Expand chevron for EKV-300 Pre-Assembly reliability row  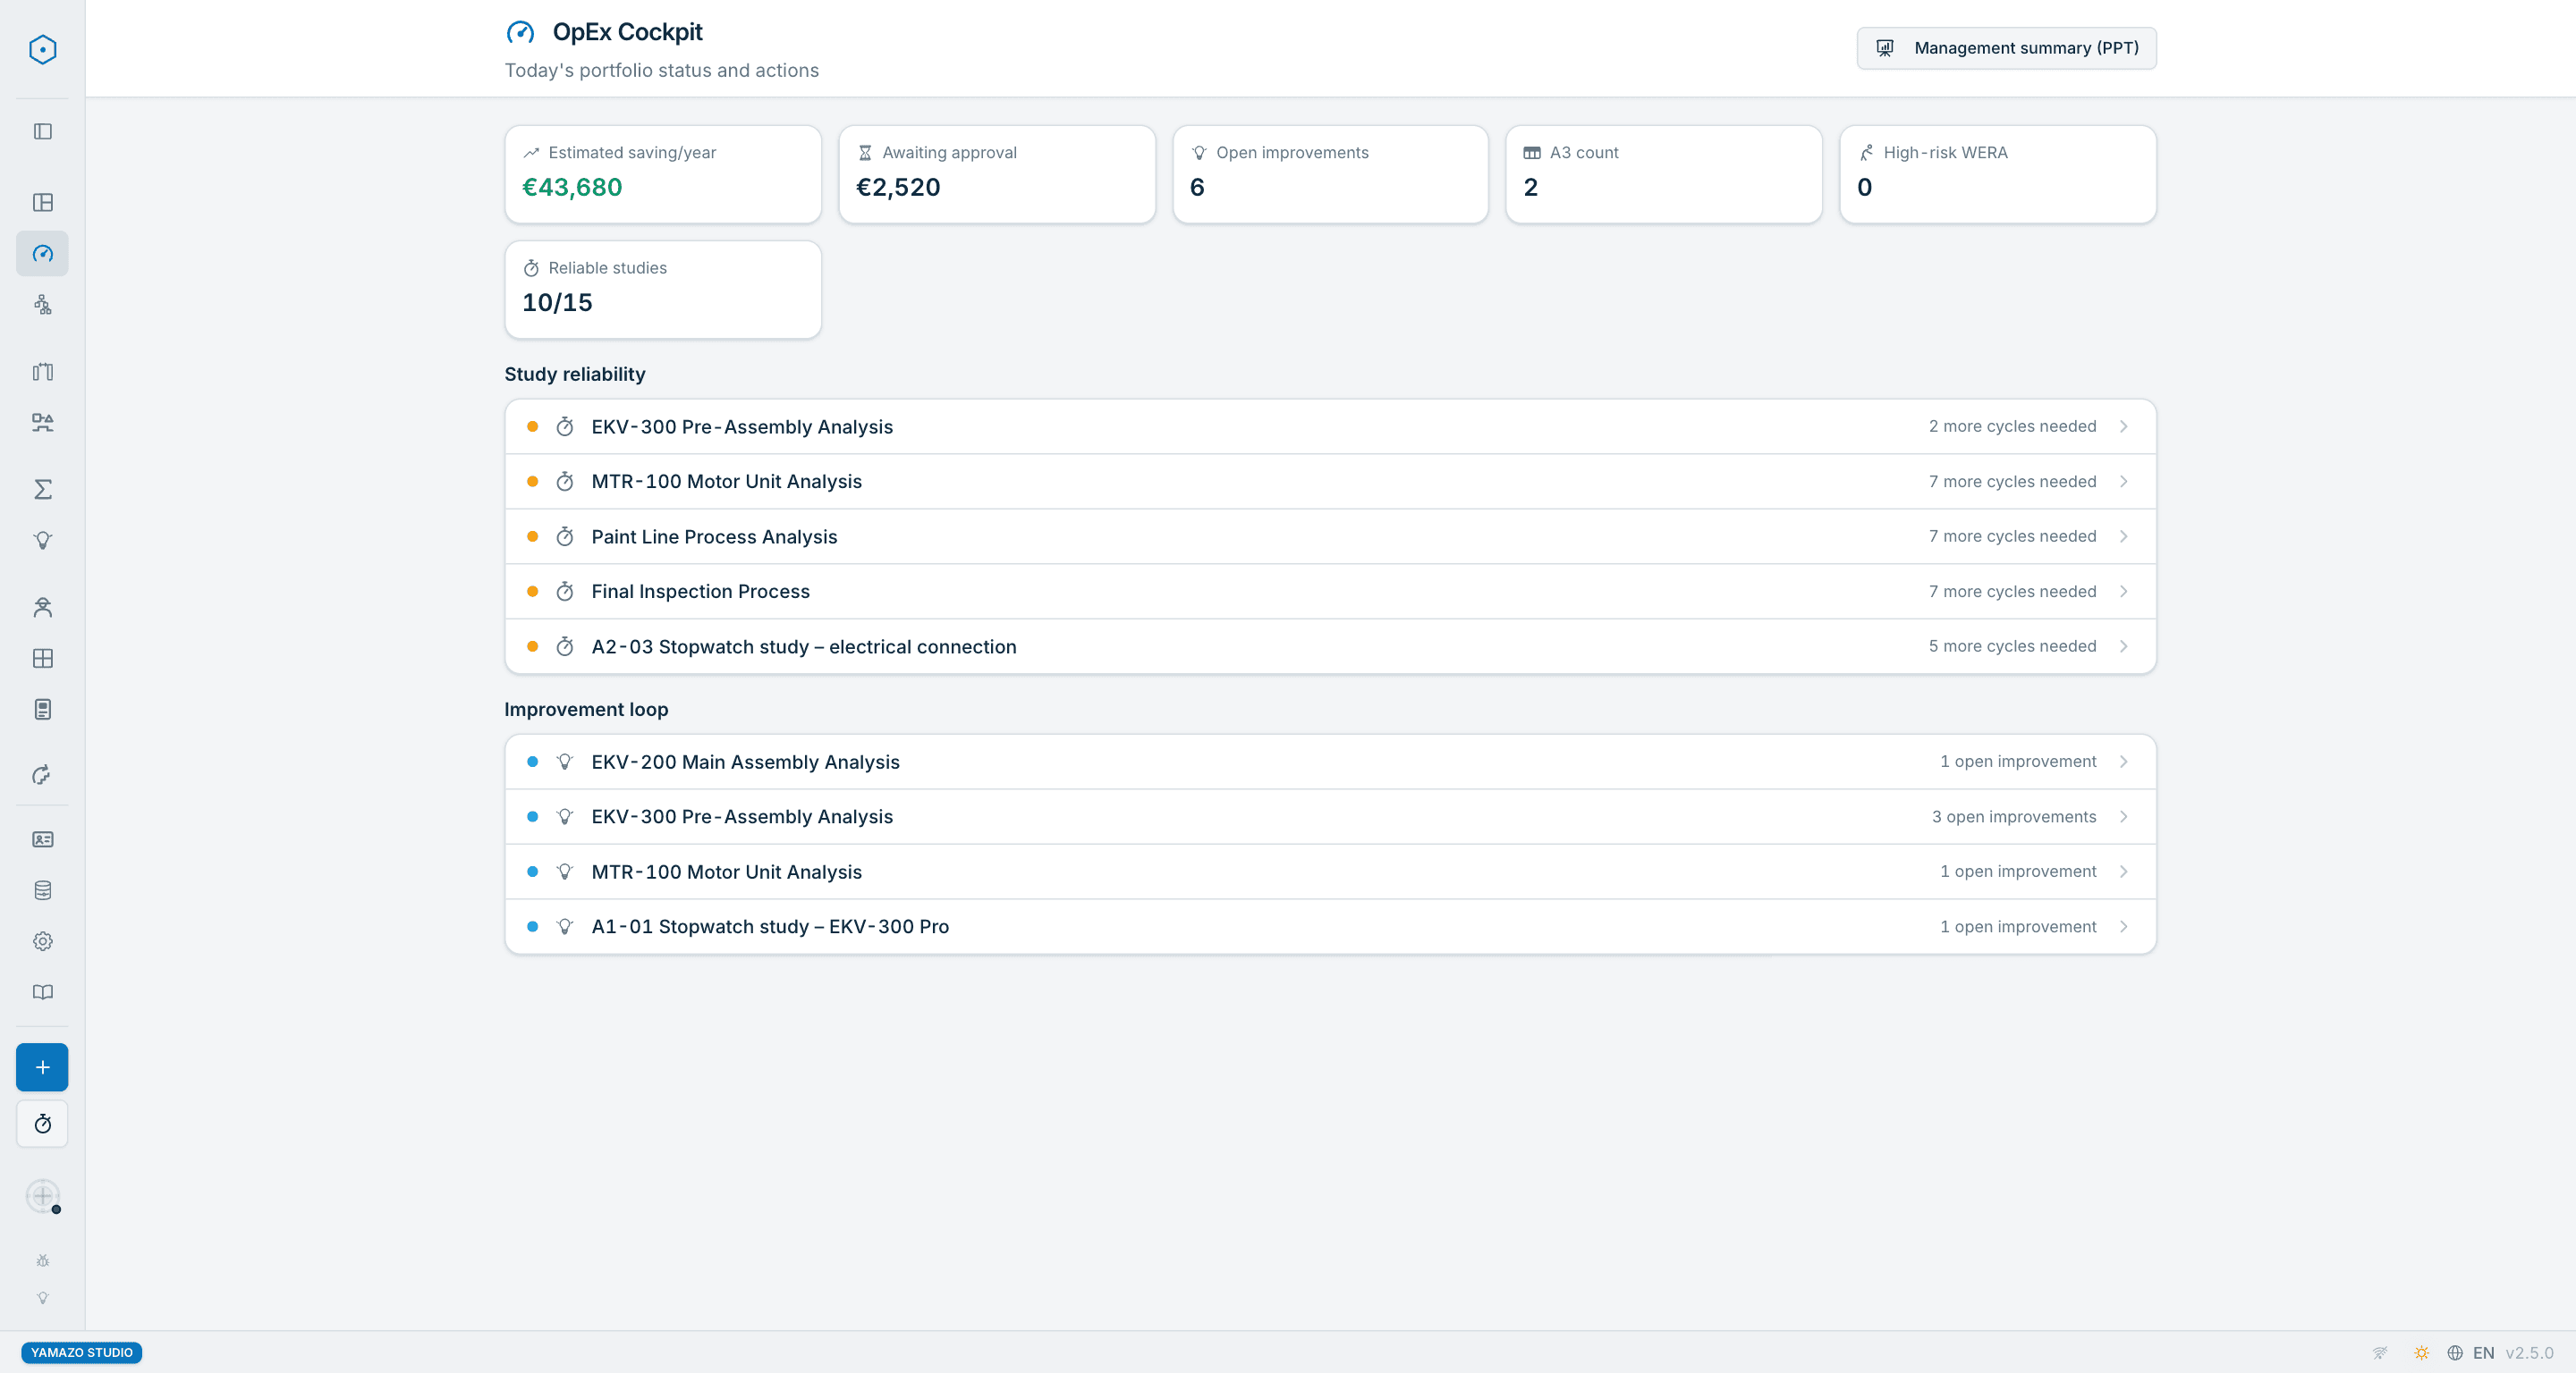point(2123,426)
